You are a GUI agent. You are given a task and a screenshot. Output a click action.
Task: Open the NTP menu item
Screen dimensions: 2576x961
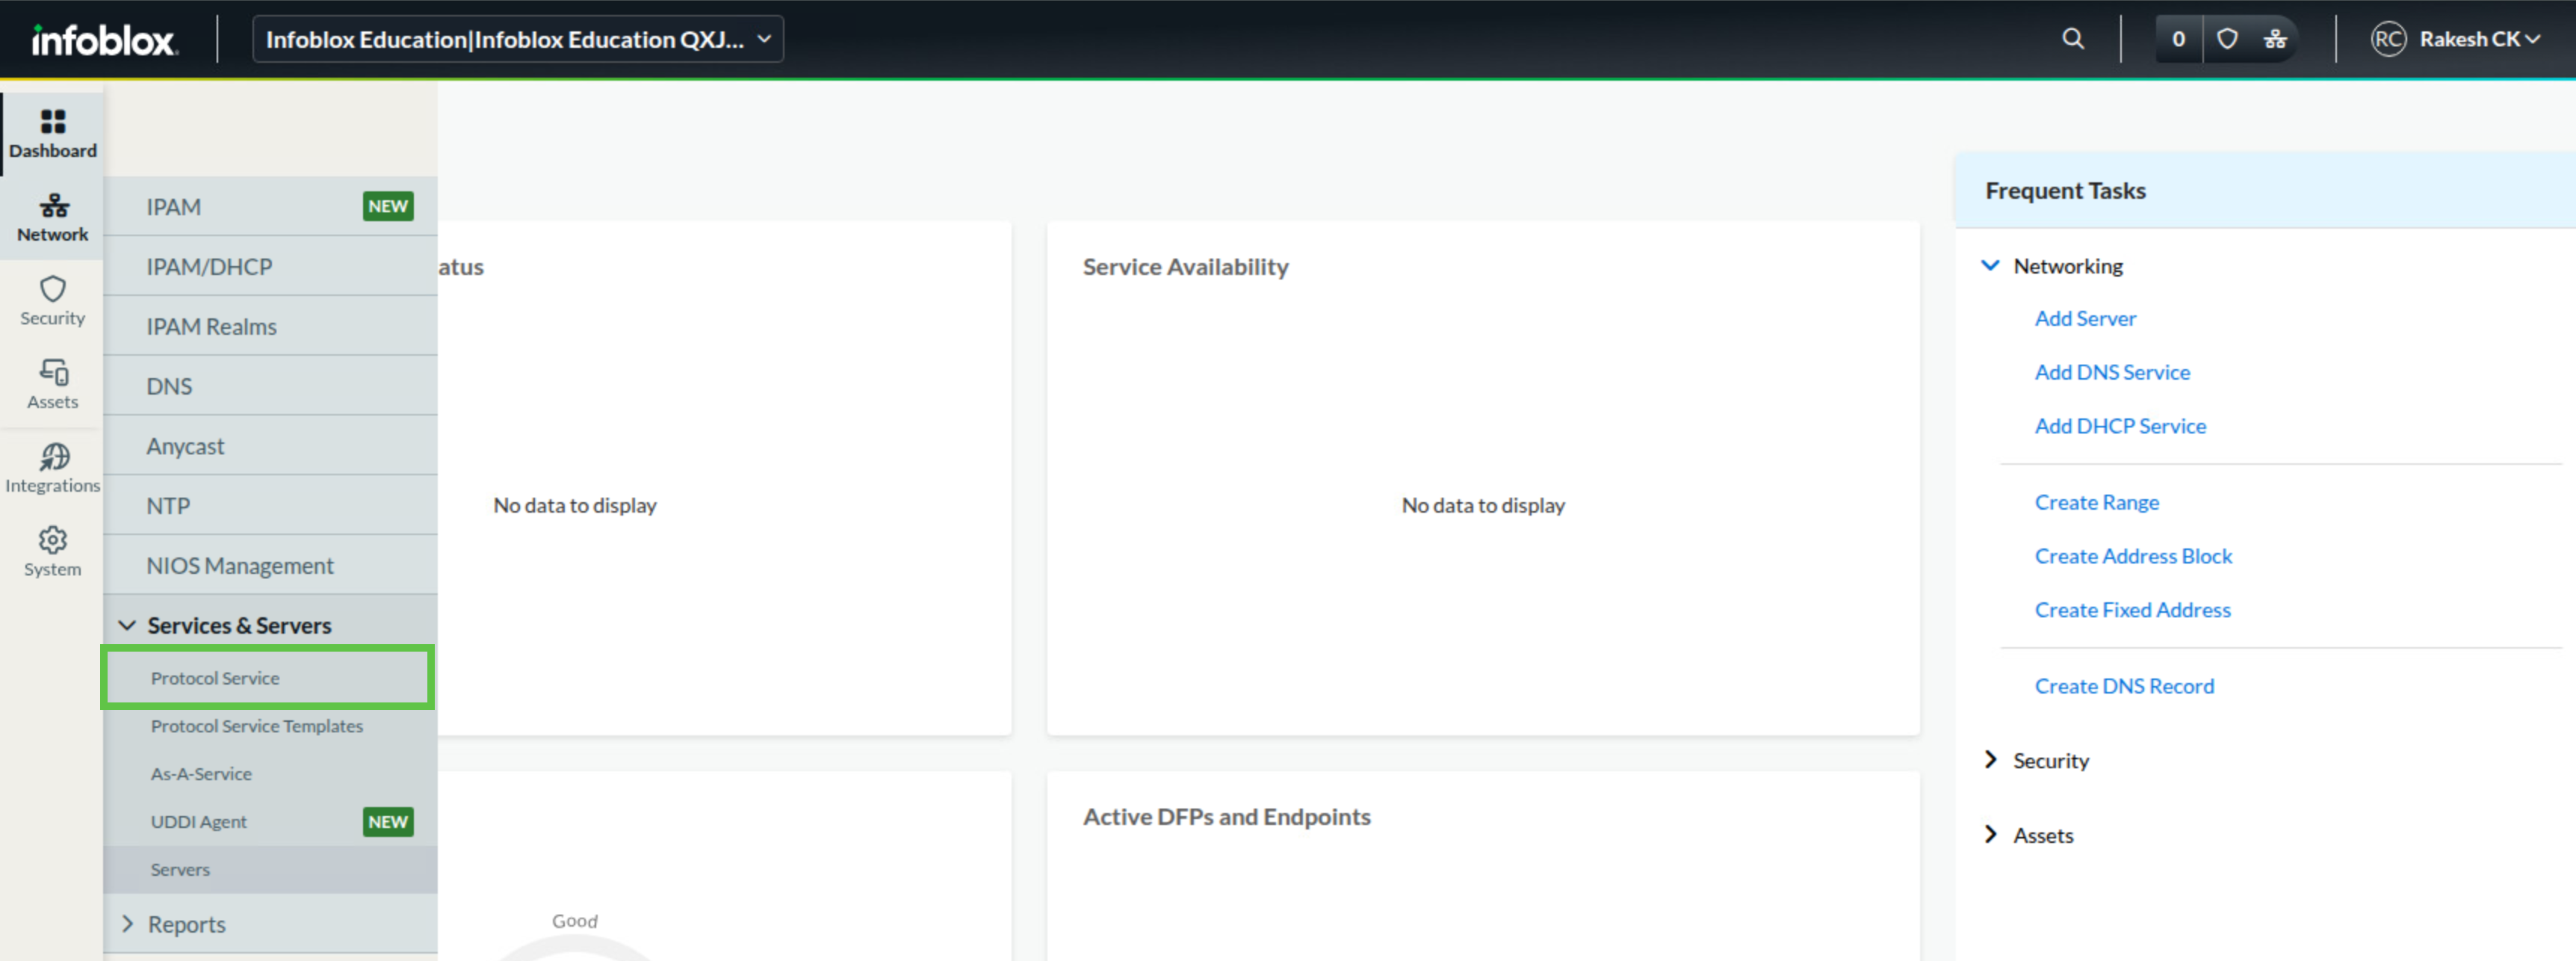(270, 505)
